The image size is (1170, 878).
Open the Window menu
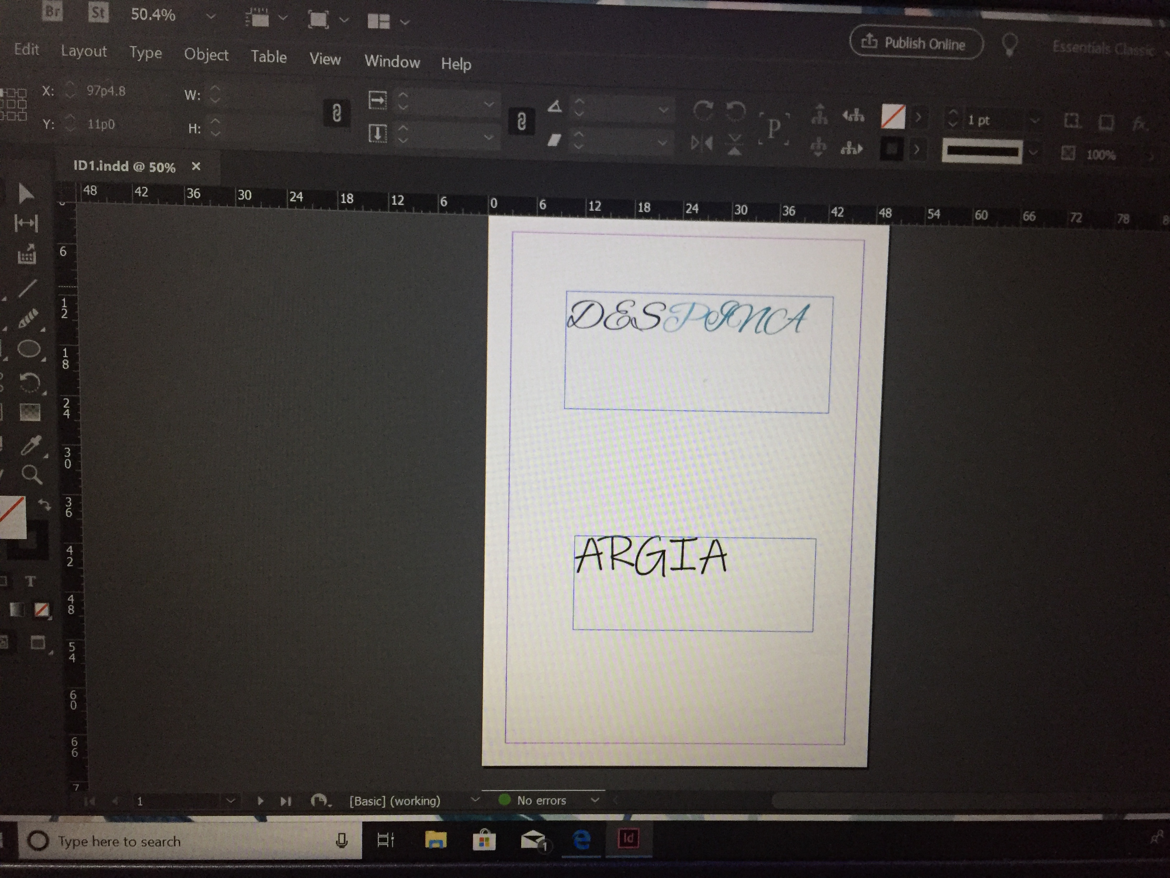tap(392, 61)
